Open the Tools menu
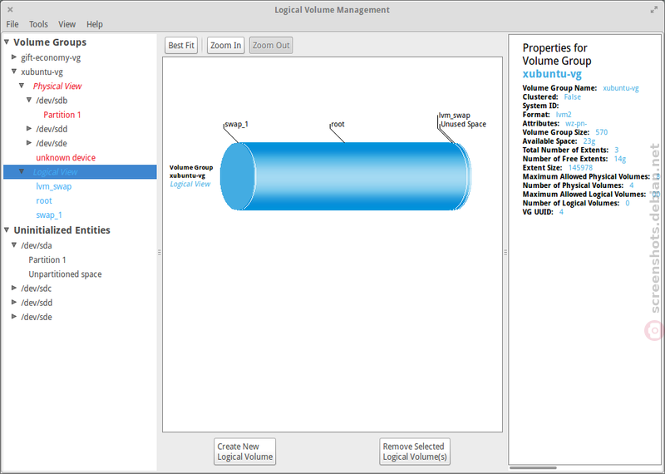 [38, 24]
